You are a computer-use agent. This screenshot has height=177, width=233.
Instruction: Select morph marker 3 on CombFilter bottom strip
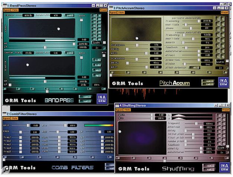[x=40, y=157]
